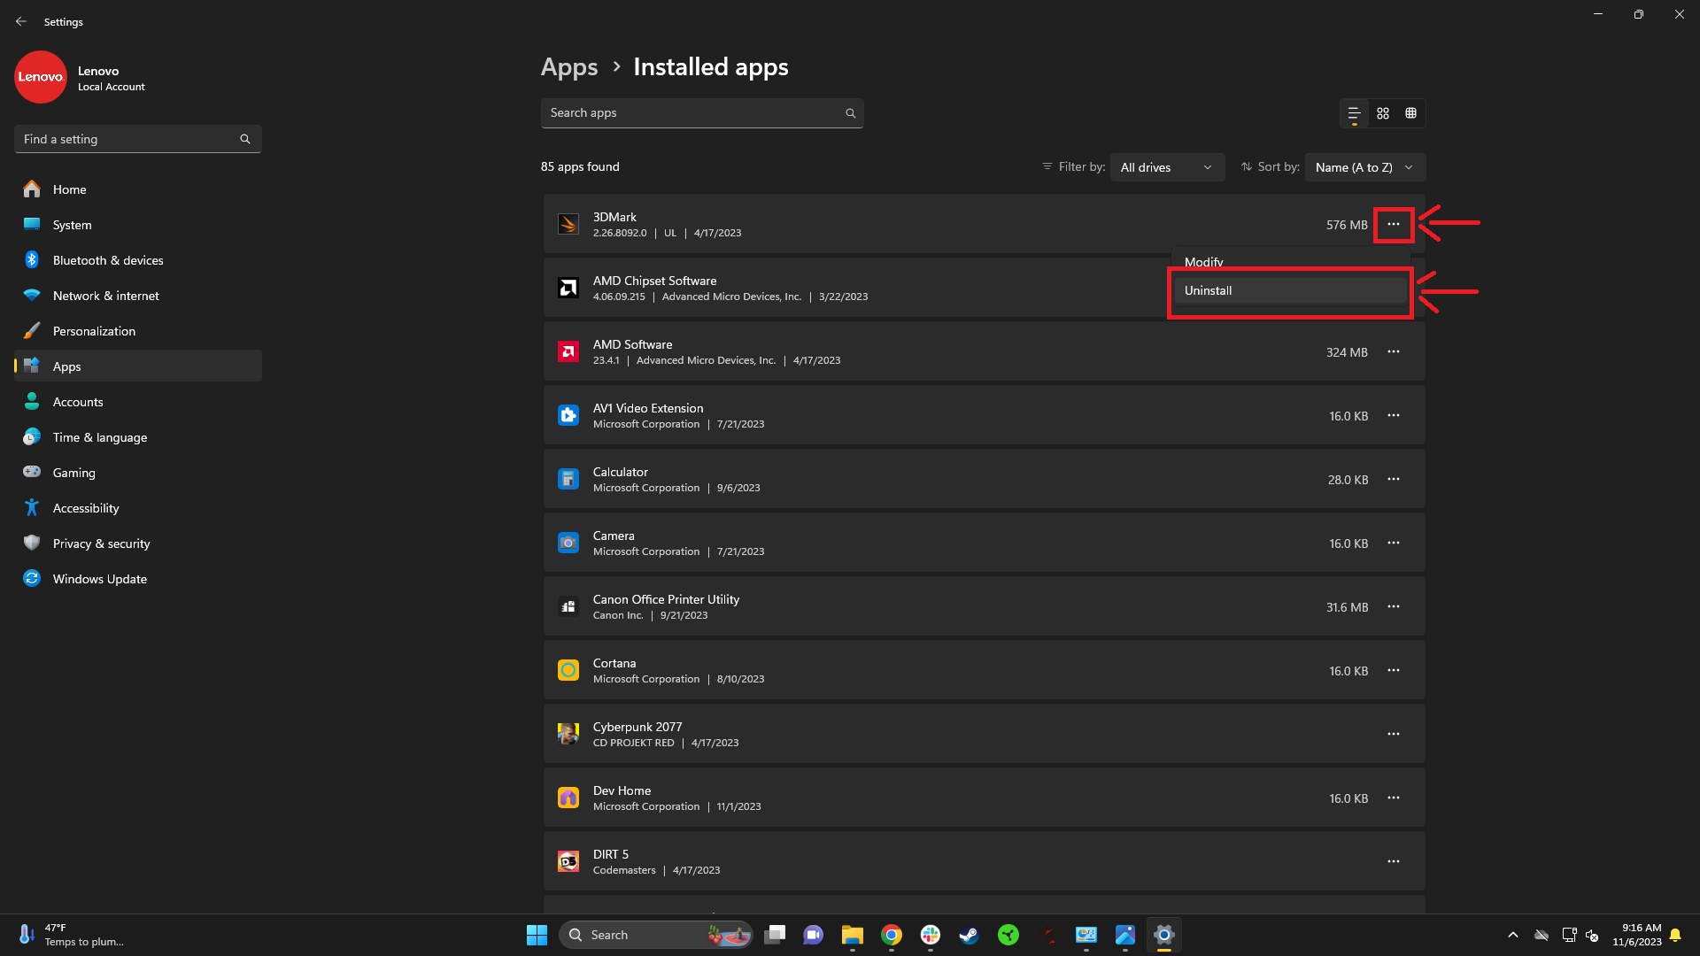This screenshot has width=1700, height=956.
Task: Click the AMD Software red icon
Action: [568, 352]
